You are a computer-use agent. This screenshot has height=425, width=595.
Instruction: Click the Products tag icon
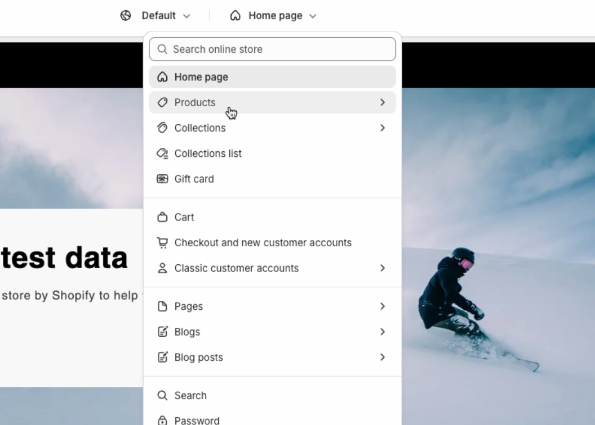162,102
